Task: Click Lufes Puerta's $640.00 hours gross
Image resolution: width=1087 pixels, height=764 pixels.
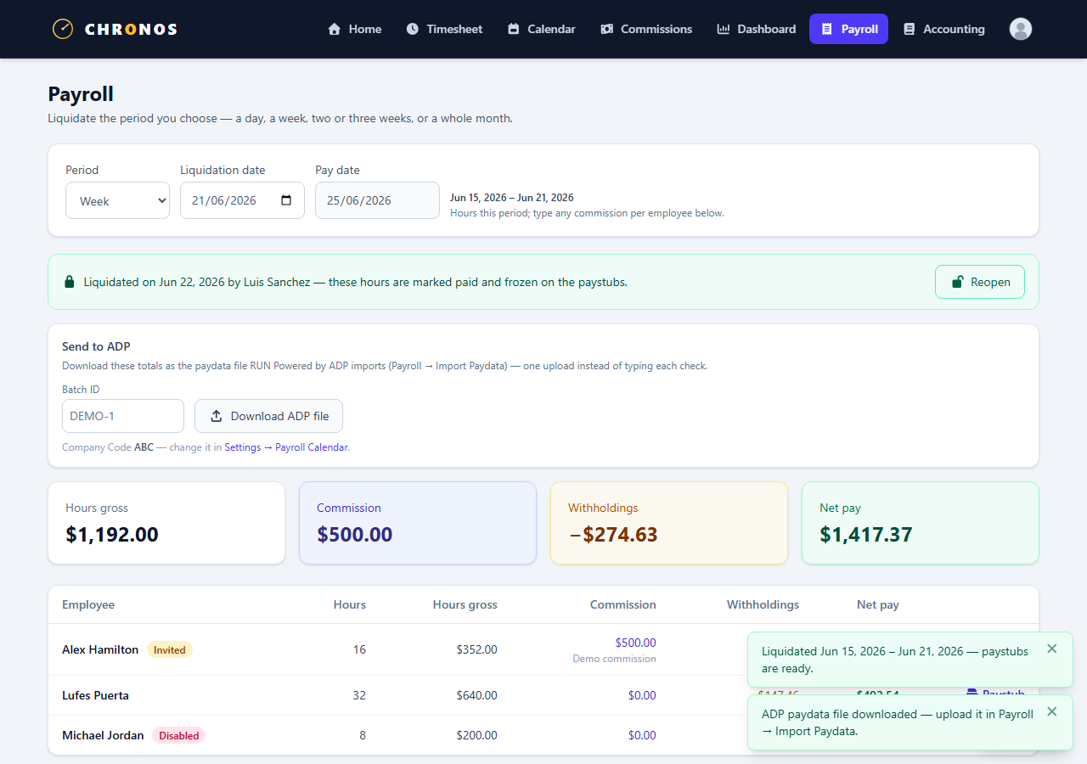Action: click(x=476, y=695)
